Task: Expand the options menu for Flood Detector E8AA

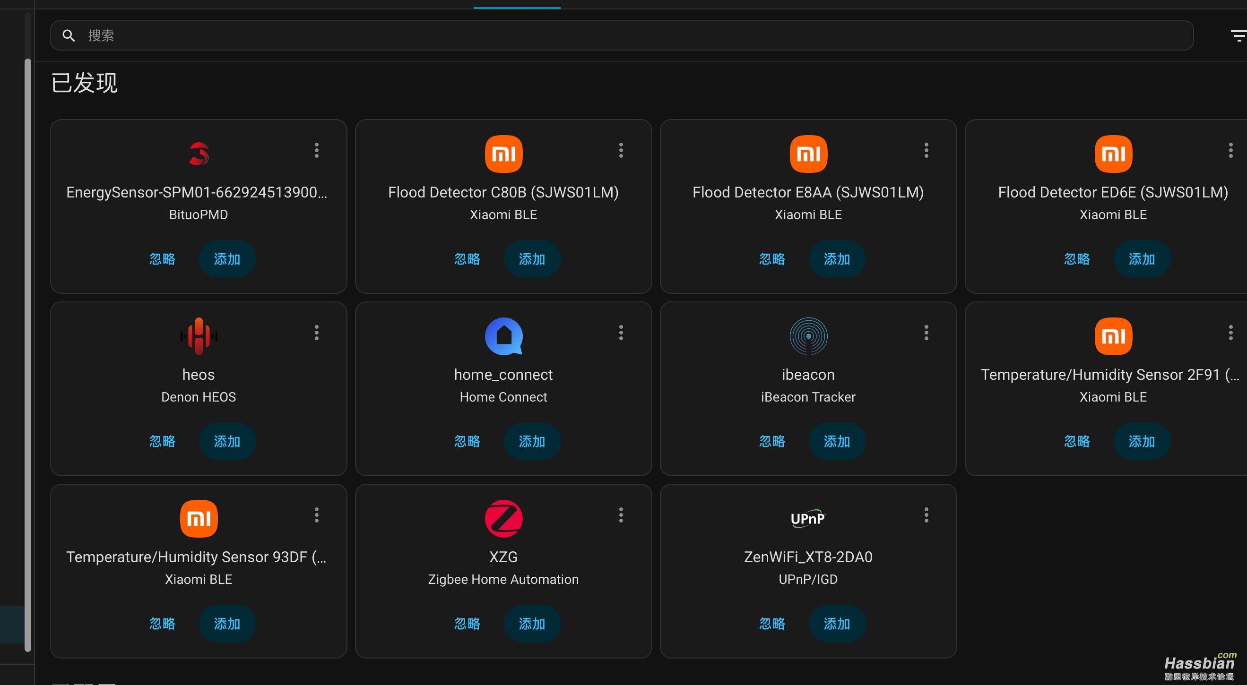Action: click(x=926, y=150)
